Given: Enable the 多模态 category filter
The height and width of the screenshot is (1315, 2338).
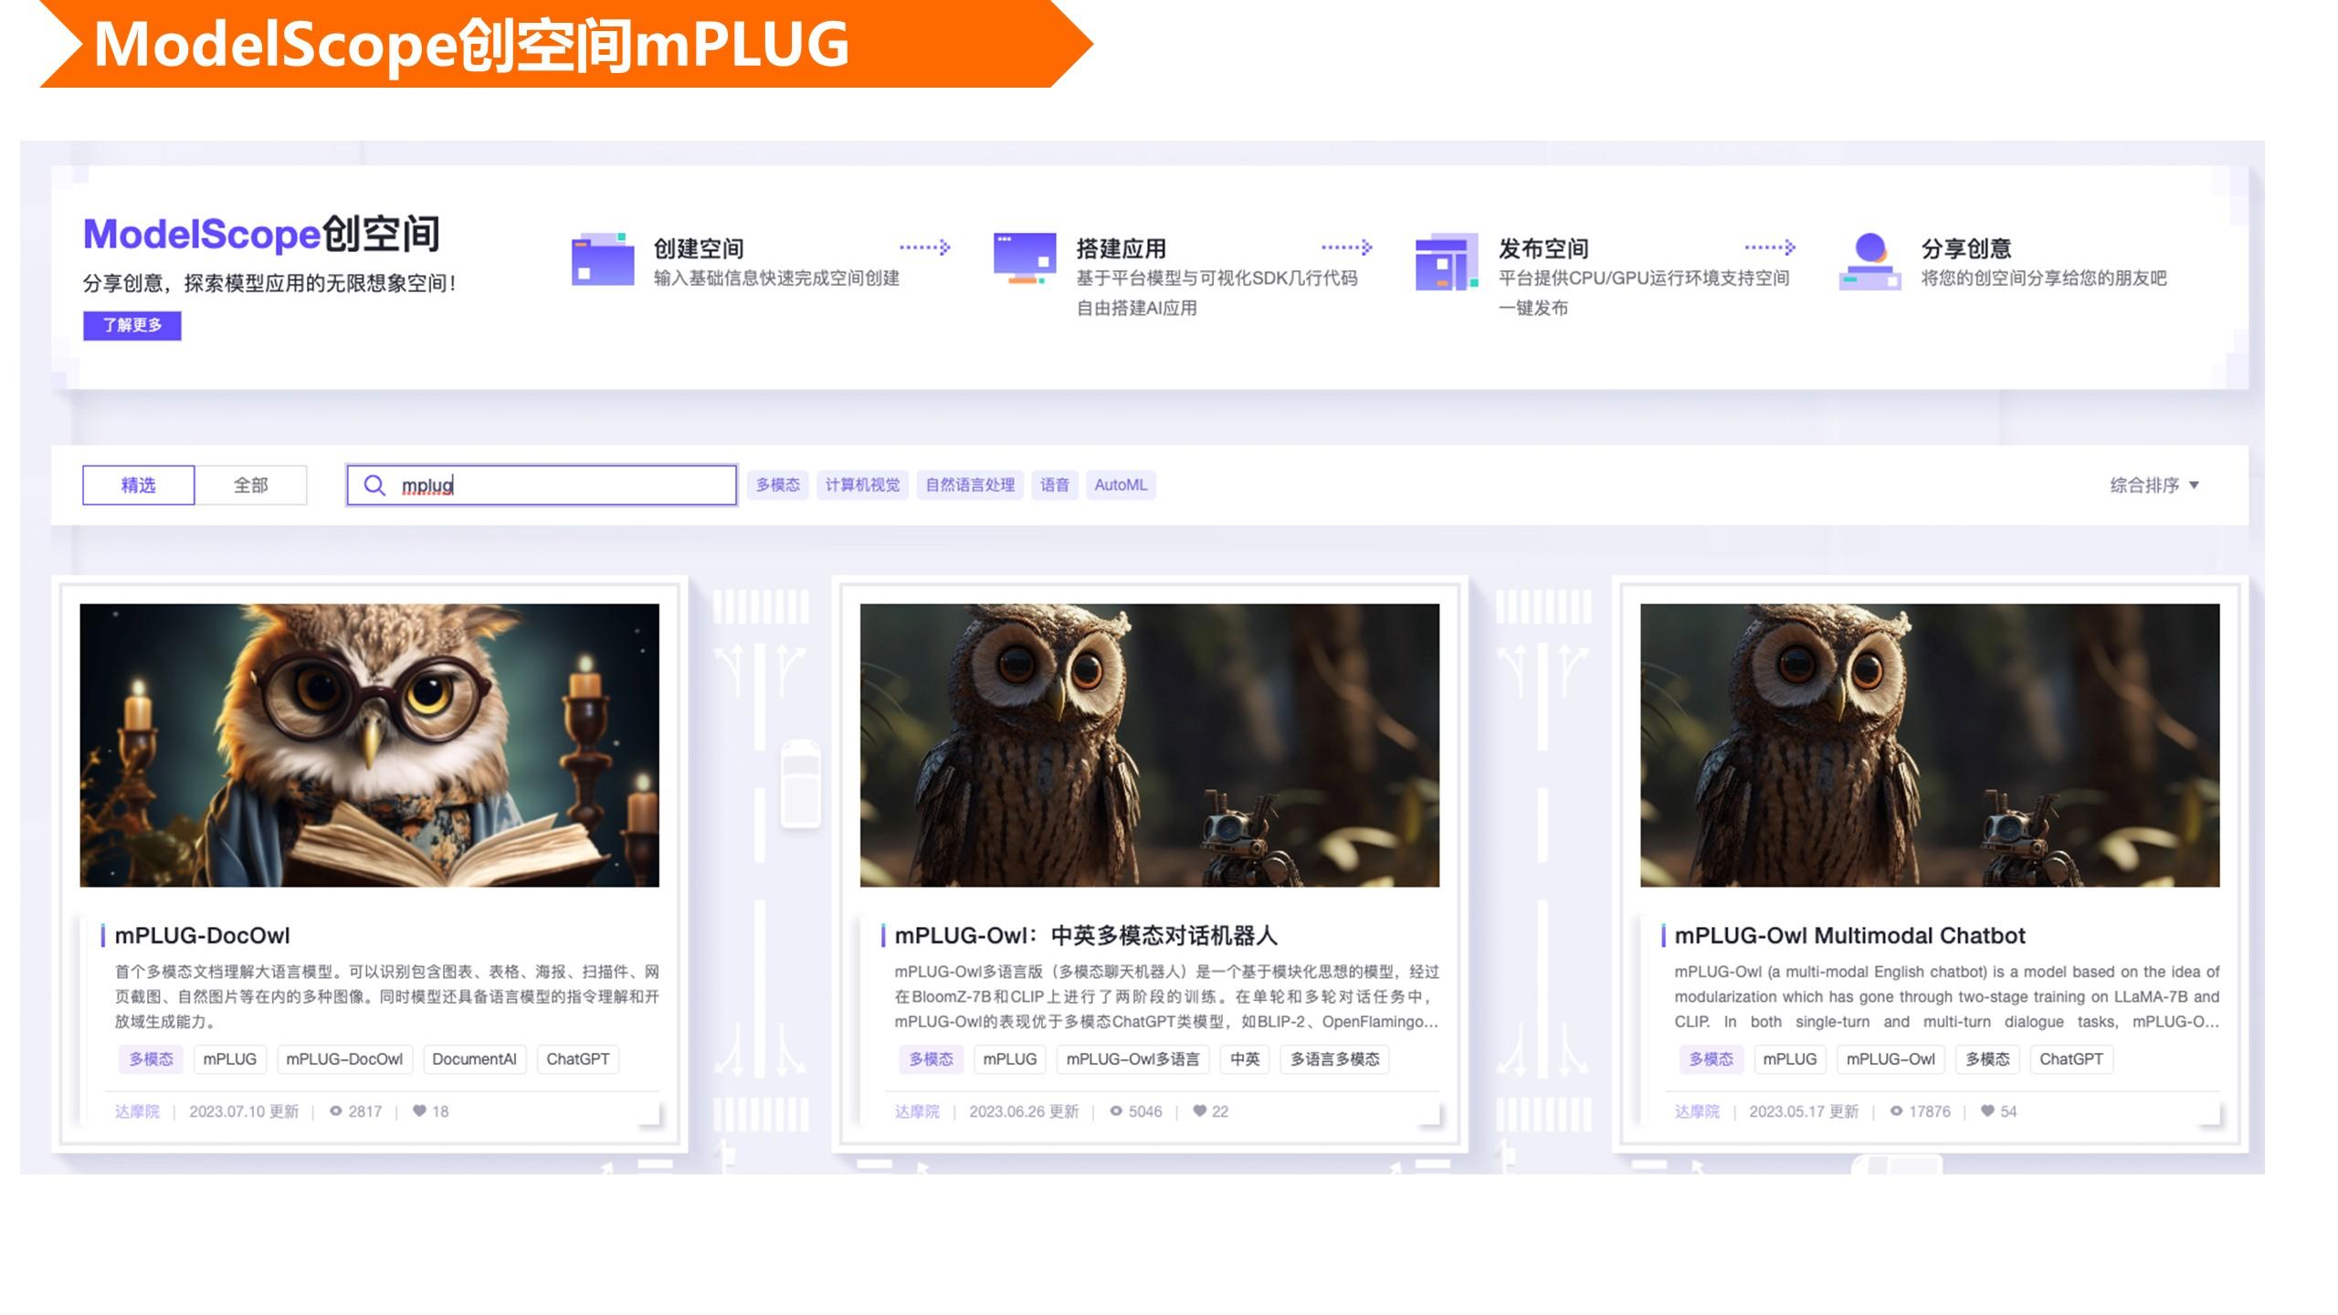Looking at the screenshot, I should coord(776,485).
